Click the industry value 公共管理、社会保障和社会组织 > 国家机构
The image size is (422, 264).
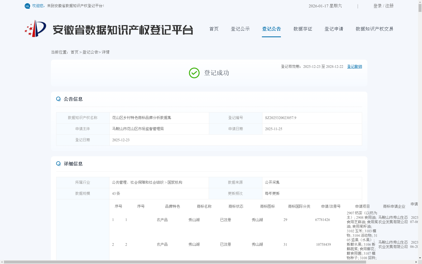click(x=147, y=182)
